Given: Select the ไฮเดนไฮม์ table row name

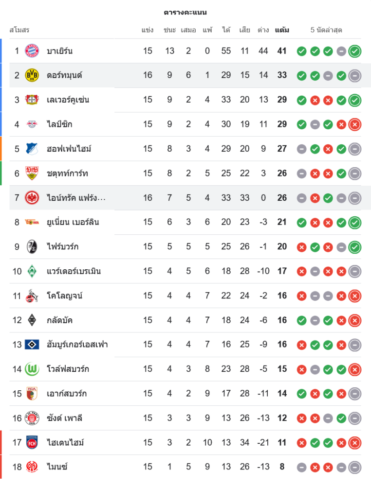Looking at the screenshot, I should (x=65, y=442).
